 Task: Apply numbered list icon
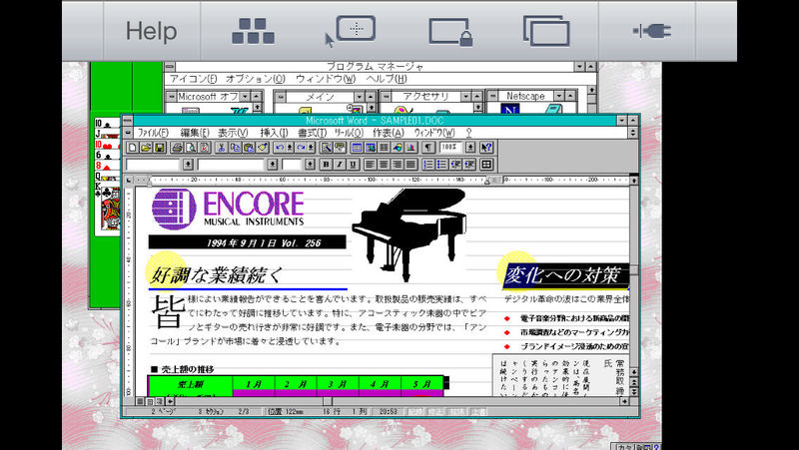pos(428,165)
